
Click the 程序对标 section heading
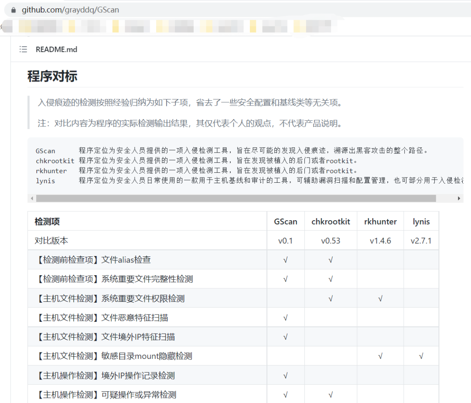tap(52, 76)
